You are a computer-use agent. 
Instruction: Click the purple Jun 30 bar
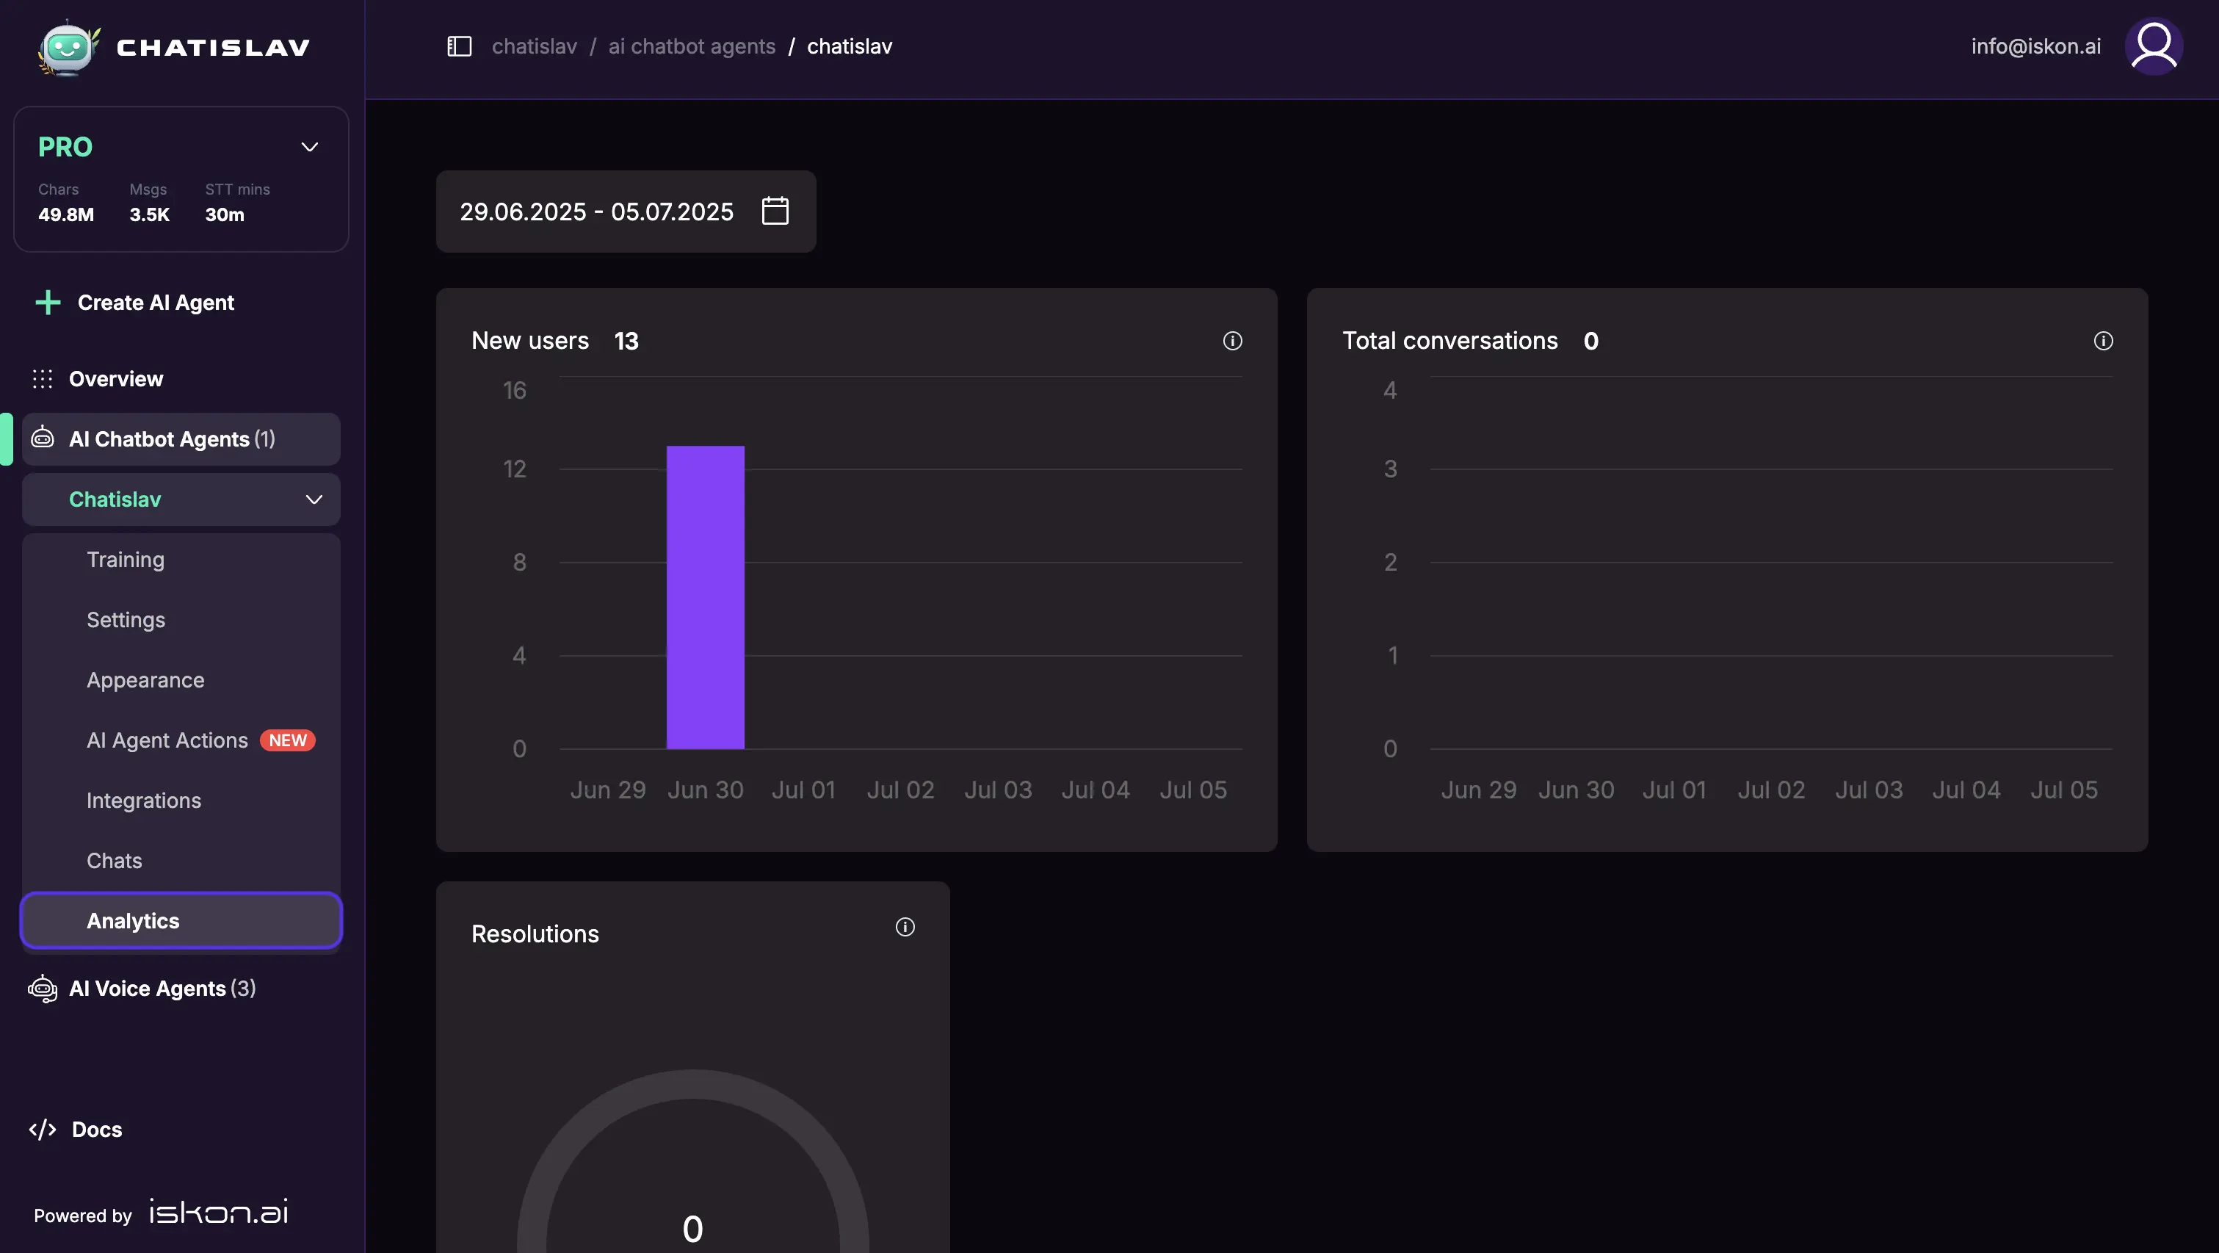coord(706,597)
